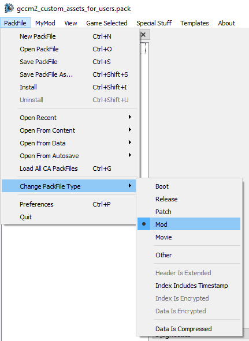Screen dimensions: 249x341
Task: Set packfile type to Movie
Action: 189,237
